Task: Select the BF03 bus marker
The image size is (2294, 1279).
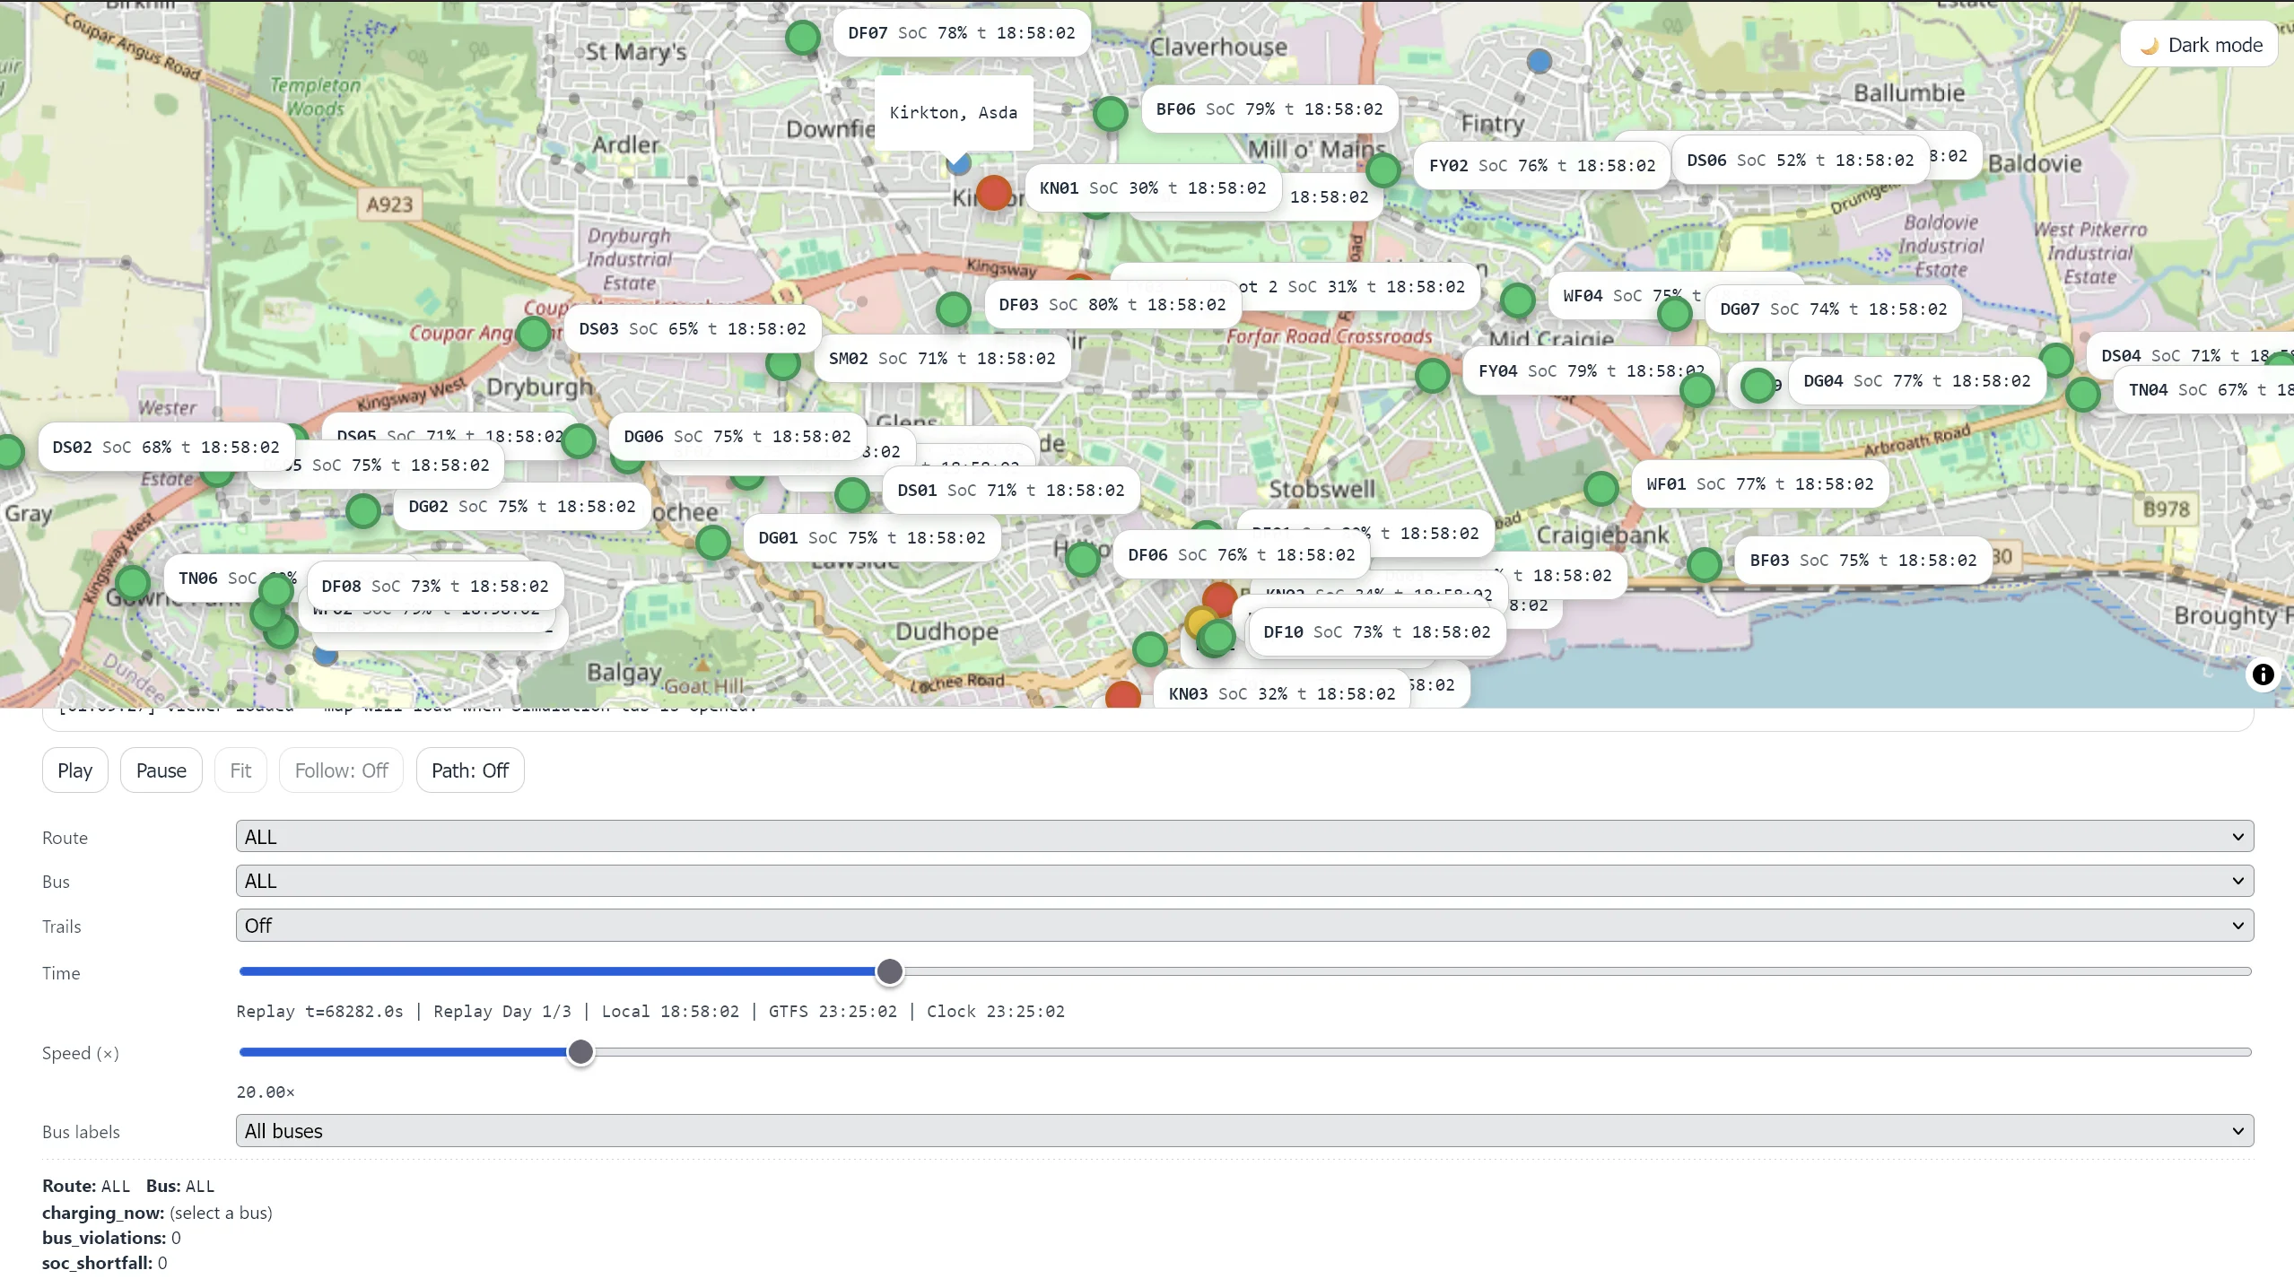Action: point(1705,565)
